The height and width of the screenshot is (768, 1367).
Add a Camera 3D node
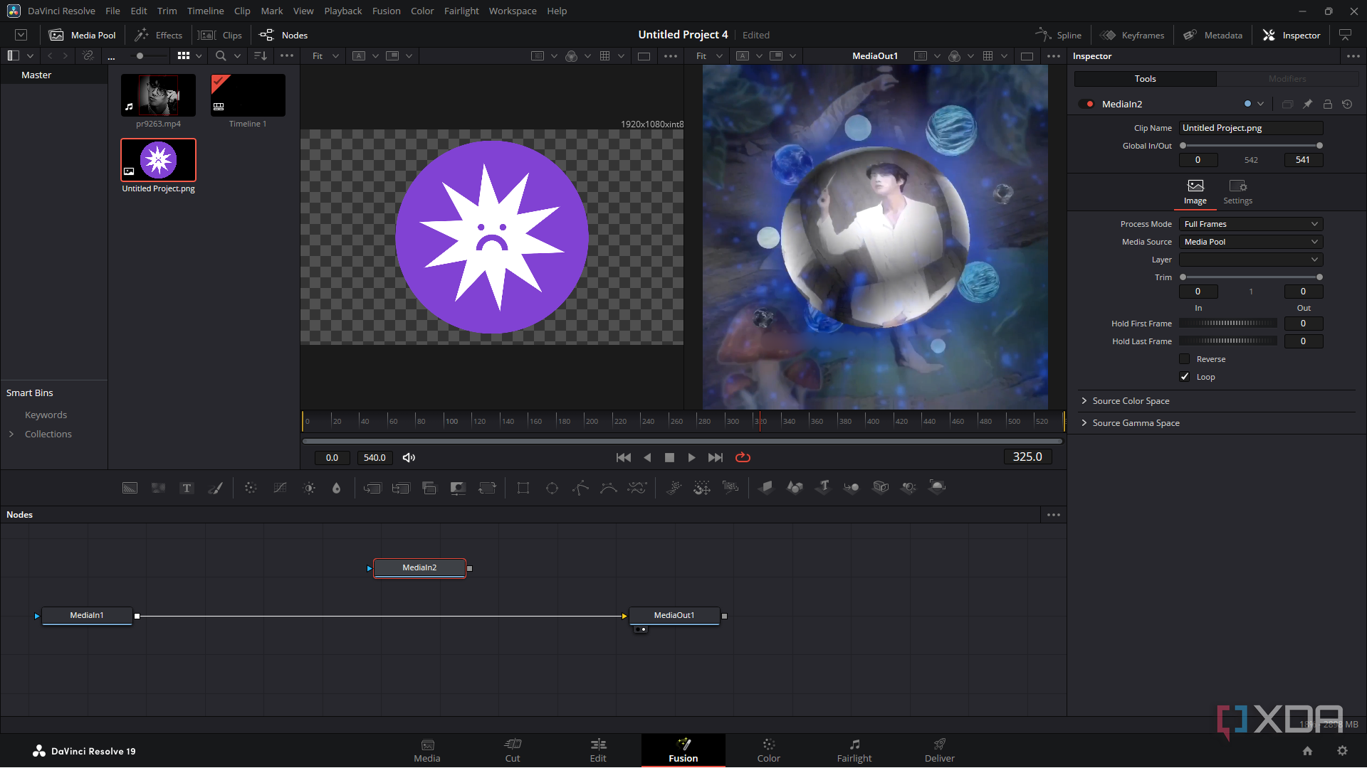pyautogui.click(x=881, y=488)
